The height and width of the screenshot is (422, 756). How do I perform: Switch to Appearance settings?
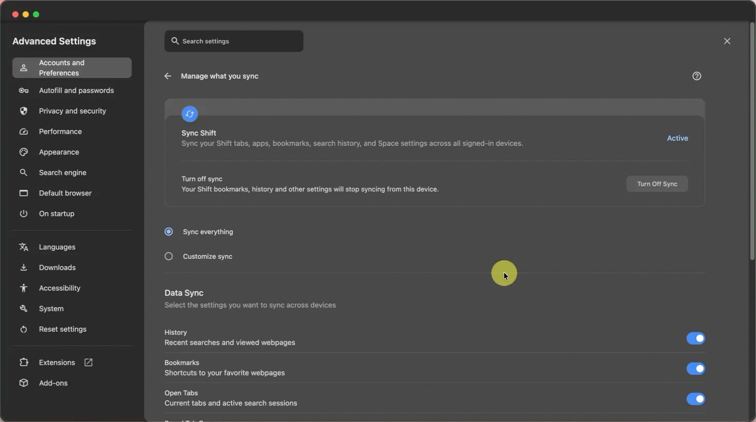pyautogui.click(x=72, y=152)
